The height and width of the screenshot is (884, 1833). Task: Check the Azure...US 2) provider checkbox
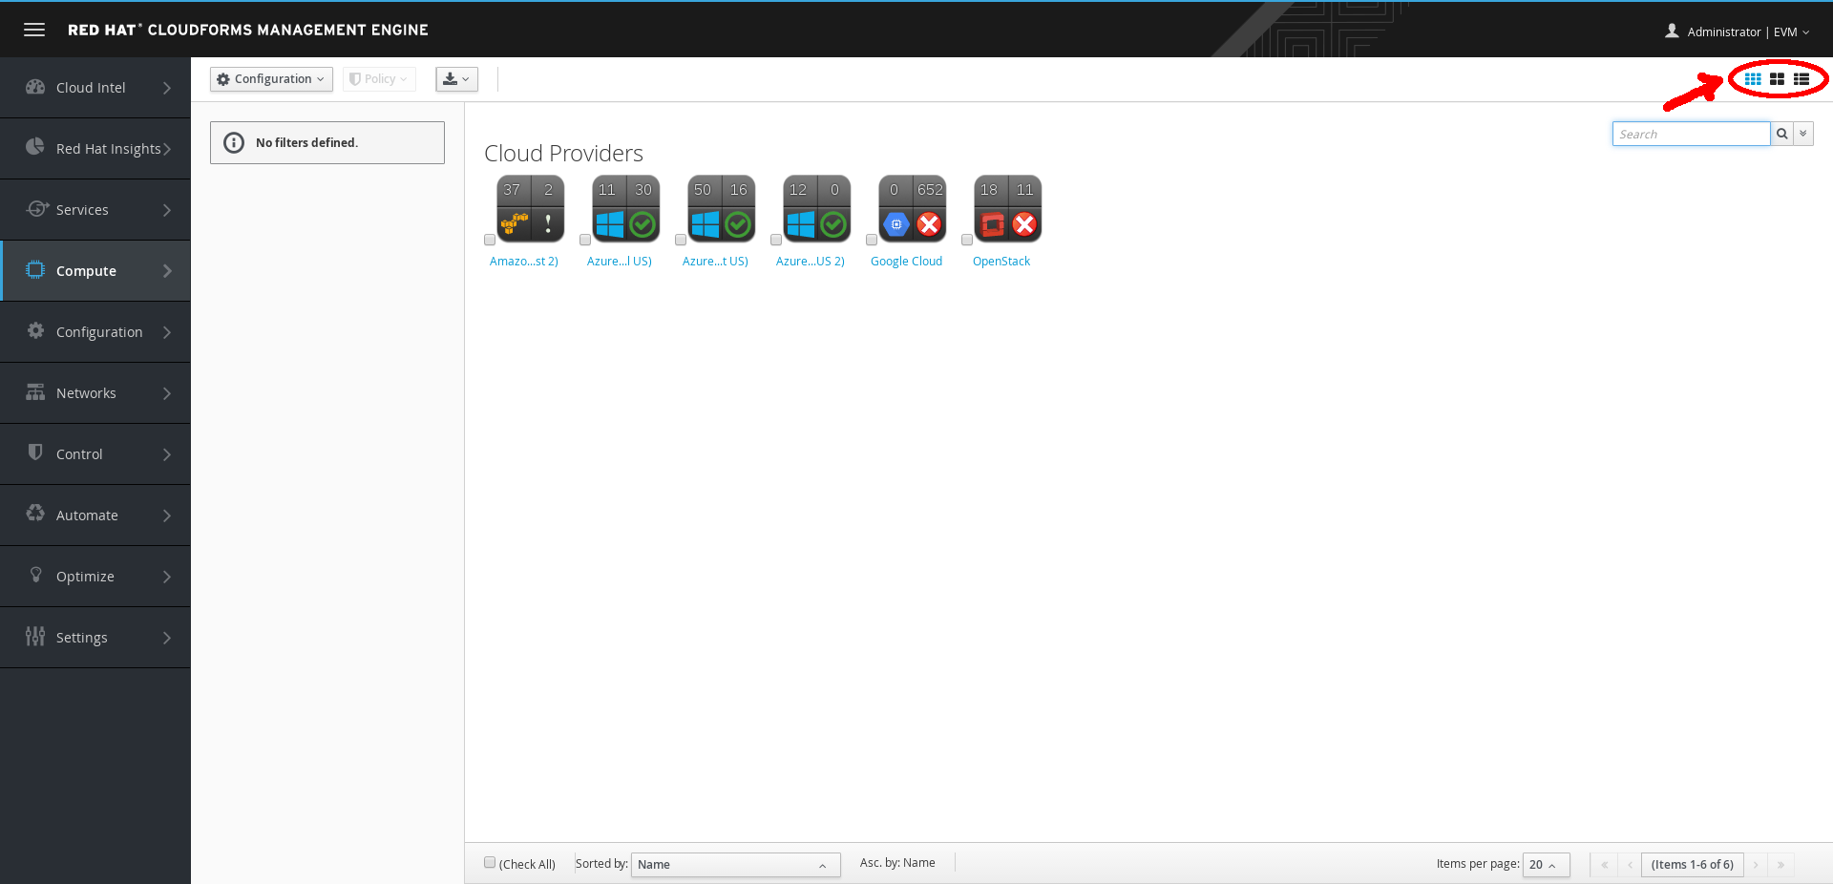pyautogui.click(x=776, y=240)
